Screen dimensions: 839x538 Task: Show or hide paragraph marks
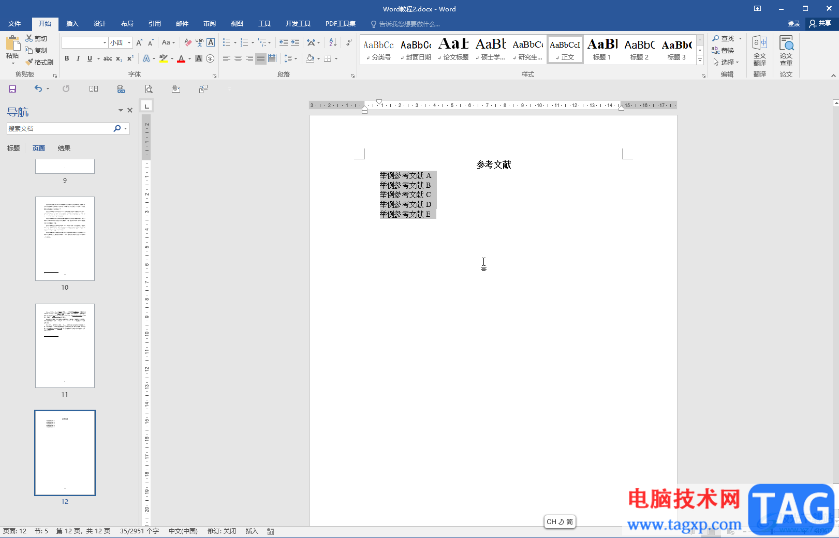tap(349, 42)
